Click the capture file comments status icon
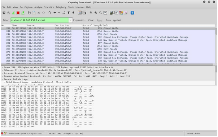 pos(5,133)
